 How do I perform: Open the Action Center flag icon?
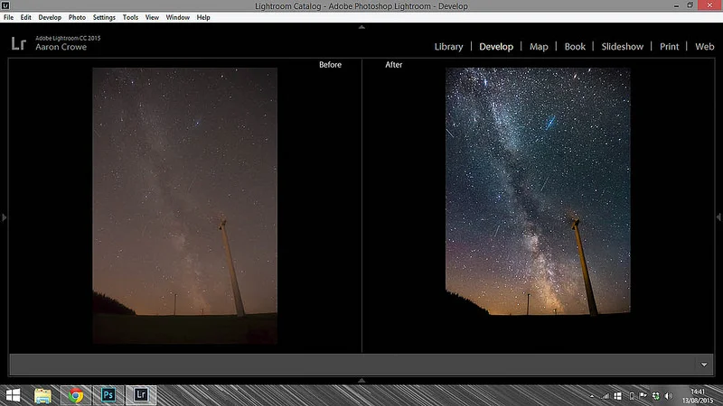643,396
